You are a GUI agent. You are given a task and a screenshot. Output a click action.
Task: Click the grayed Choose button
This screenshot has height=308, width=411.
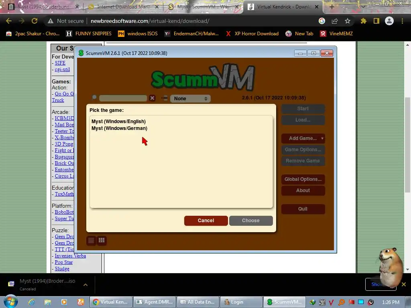tap(251, 221)
